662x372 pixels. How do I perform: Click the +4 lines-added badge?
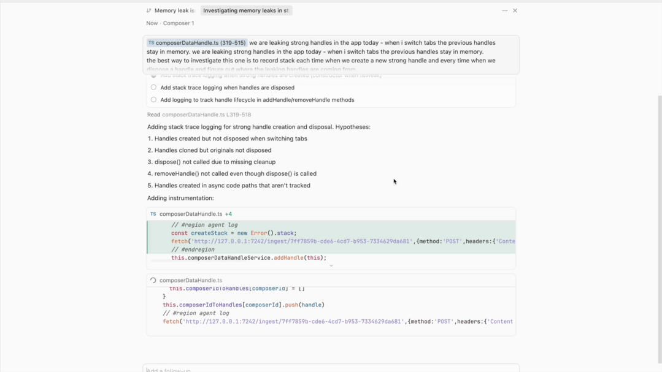228,214
